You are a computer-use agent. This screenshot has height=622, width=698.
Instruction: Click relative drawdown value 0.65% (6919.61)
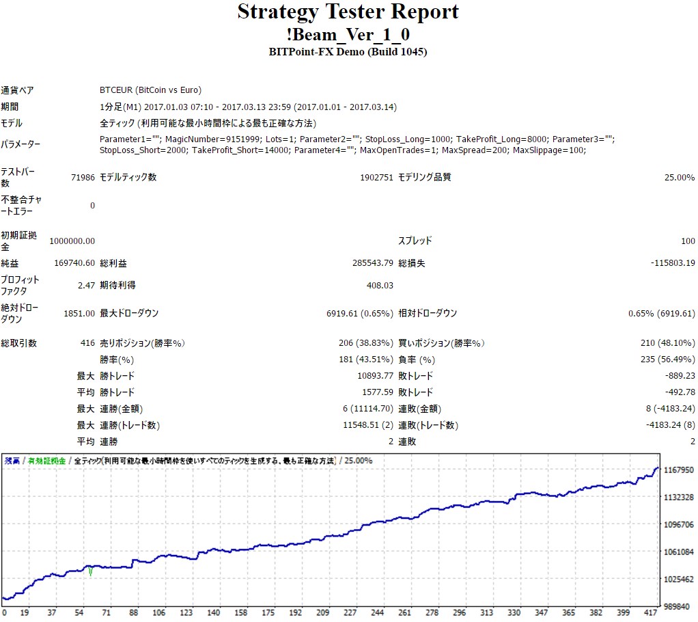point(662,313)
